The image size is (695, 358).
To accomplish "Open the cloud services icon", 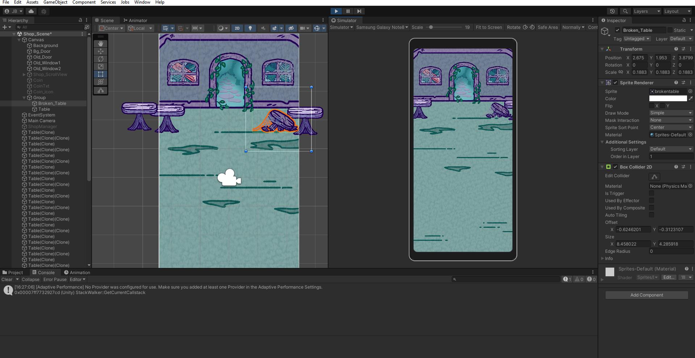I will click(x=31, y=11).
